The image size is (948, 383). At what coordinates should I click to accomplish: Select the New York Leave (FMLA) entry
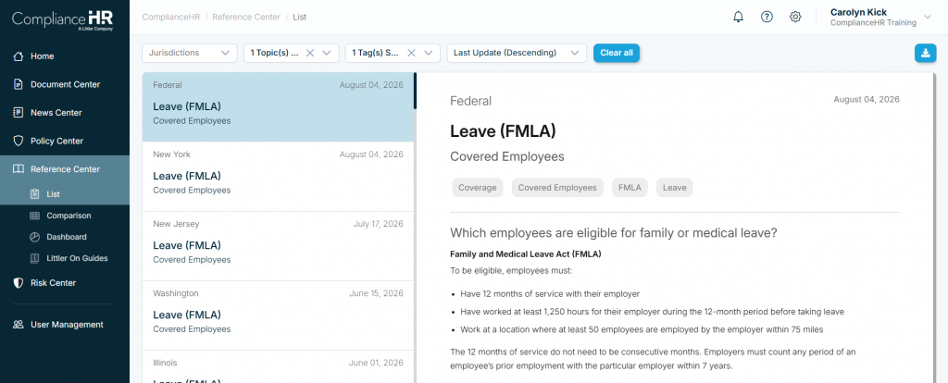click(x=278, y=177)
